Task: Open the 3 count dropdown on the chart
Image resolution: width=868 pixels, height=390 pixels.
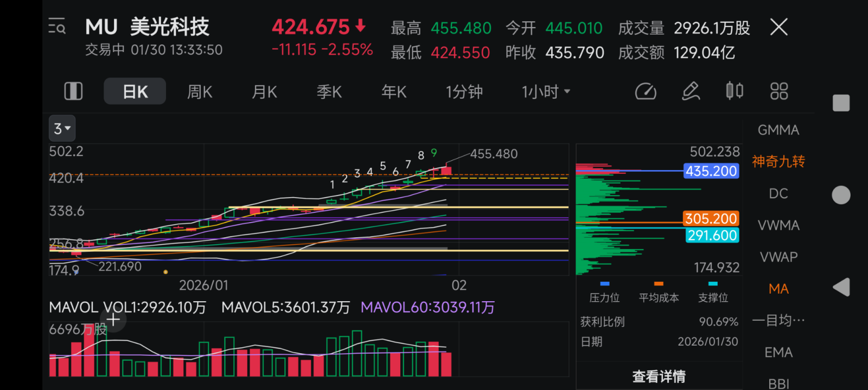Action: (x=62, y=128)
